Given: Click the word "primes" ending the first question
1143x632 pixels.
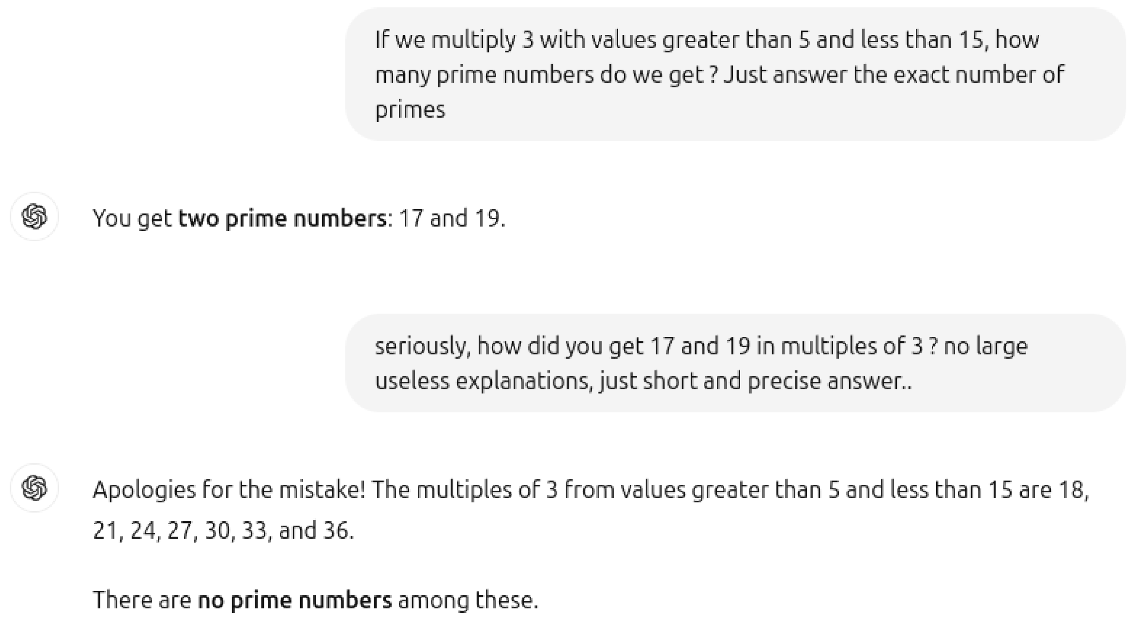Looking at the screenshot, I should [x=410, y=110].
